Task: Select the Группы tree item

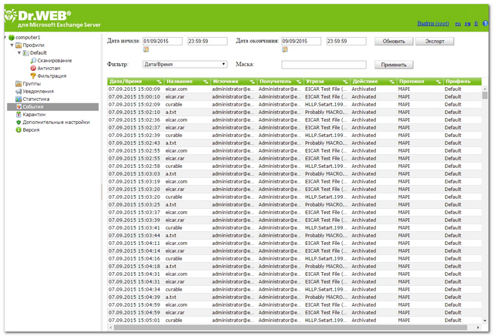Action: coord(32,84)
